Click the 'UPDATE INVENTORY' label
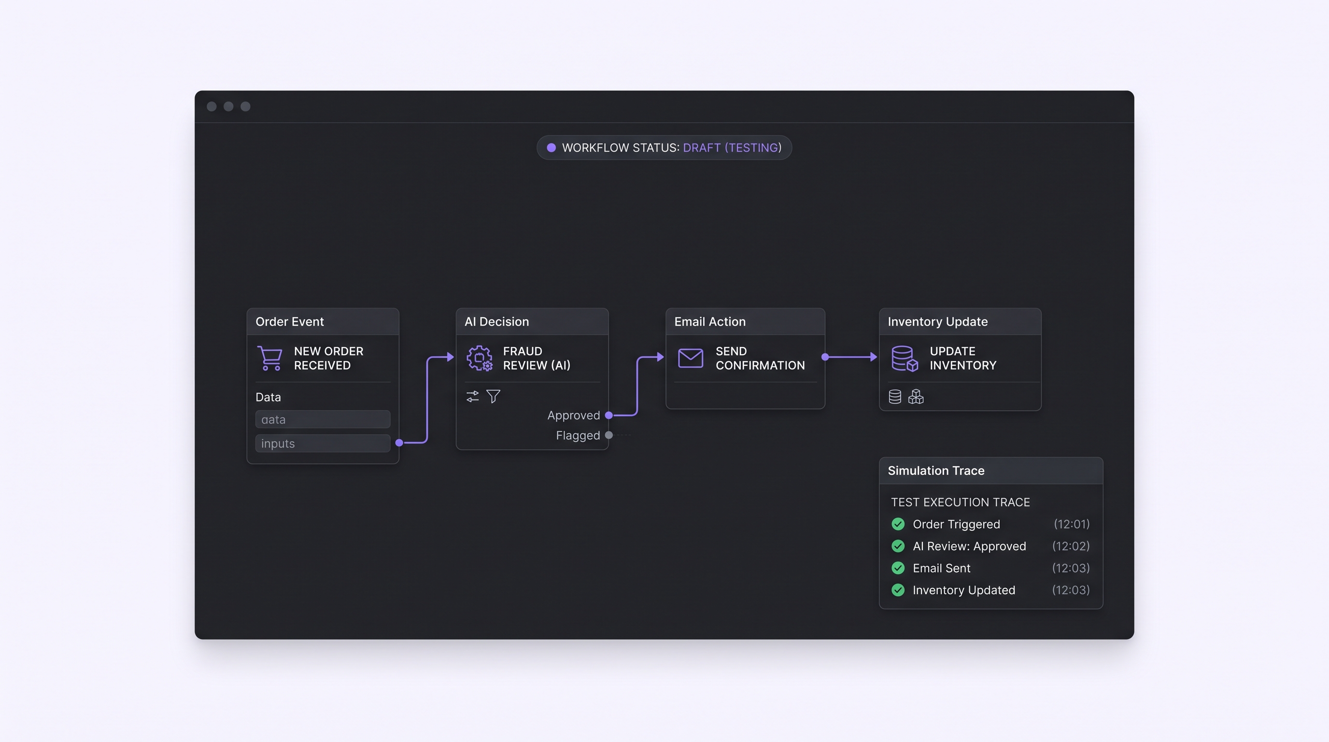1329x742 pixels. click(x=962, y=358)
